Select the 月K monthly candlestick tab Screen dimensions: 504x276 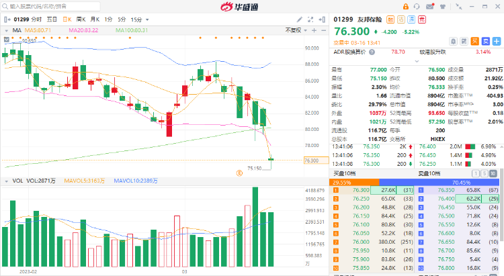pyautogui.click(x=95, y=19)
